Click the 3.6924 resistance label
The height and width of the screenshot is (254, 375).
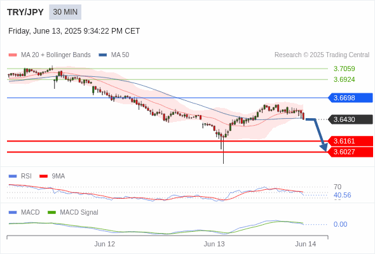[344, 79]
